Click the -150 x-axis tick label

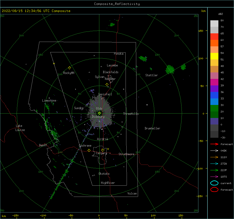(x=15, y=215)
